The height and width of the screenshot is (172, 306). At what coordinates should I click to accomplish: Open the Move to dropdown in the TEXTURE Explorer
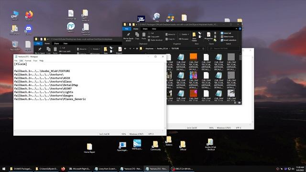[170, 34]
